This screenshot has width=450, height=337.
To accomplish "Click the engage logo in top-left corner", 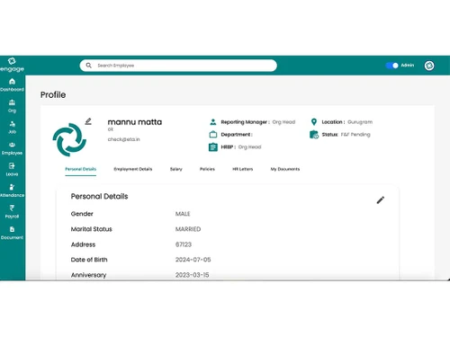I will click(12, 65).
